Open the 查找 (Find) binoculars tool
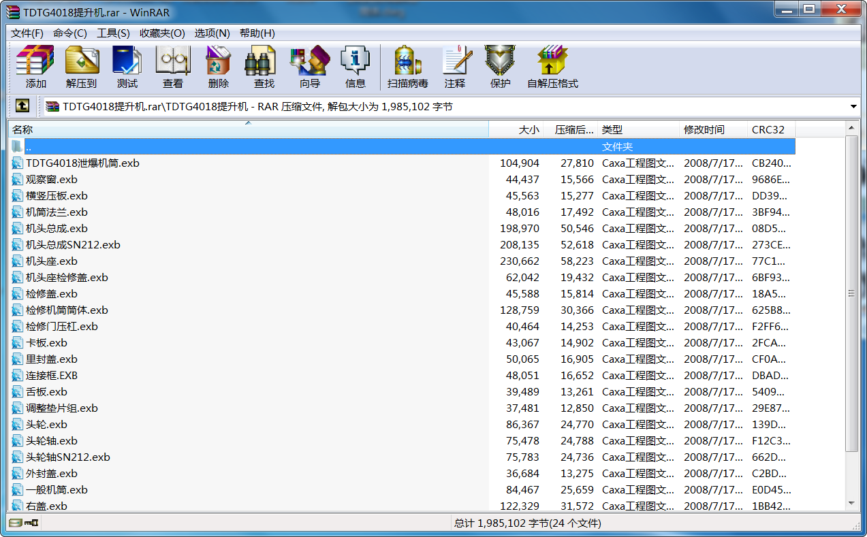Viewport: 867px width, 537px height. (x=264, y=67)
